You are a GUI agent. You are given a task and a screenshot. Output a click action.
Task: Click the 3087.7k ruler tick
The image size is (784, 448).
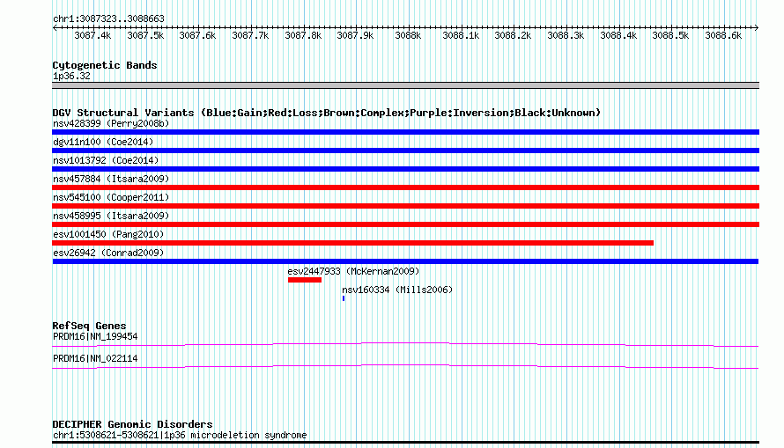click(250, 35)
